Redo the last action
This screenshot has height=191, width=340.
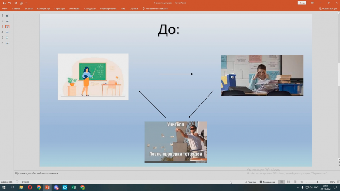16,3
